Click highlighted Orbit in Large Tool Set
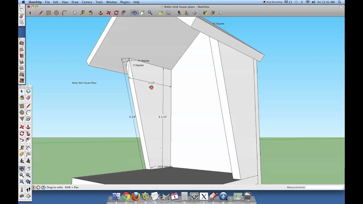This screenshot has height=204, width=363. pyautogui.click(x=22, y=169)
